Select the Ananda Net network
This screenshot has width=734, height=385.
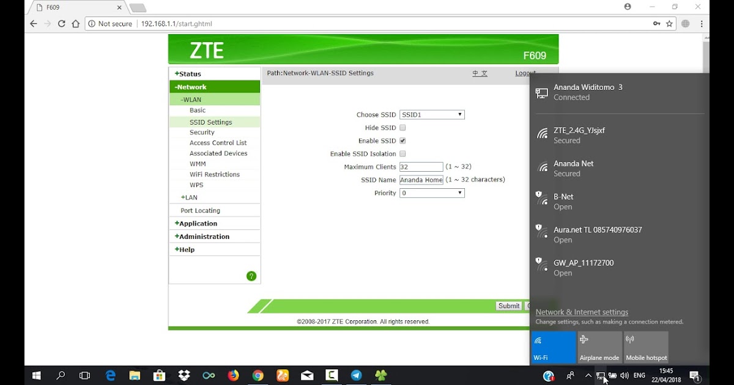(x=620, y=168)
